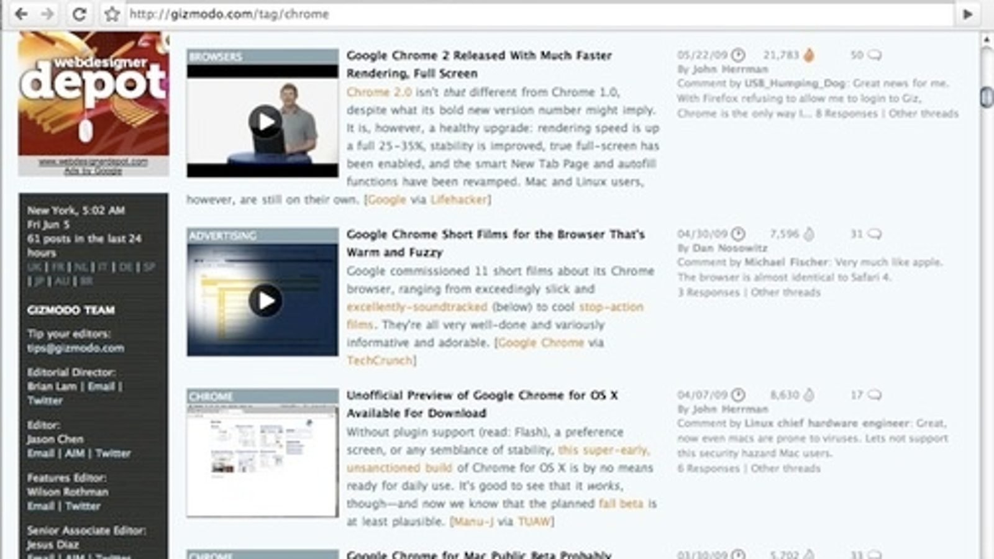Follow the Manu-J link
This screenshot has height=559, width=994.
click(x=473, y=521)
